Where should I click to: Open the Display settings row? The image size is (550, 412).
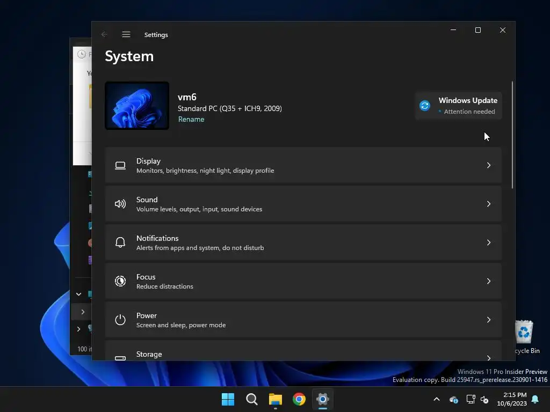click(303, 165)
